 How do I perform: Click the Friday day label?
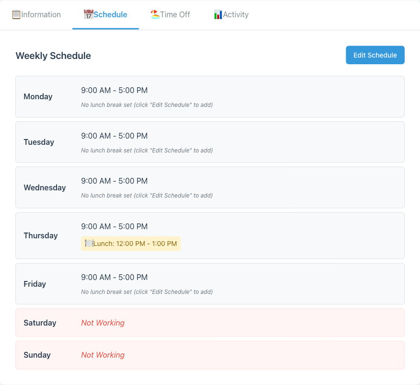(35, 284)
